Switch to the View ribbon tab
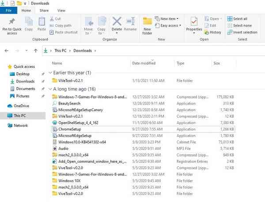The image size is (265, 202). point(61,11)
